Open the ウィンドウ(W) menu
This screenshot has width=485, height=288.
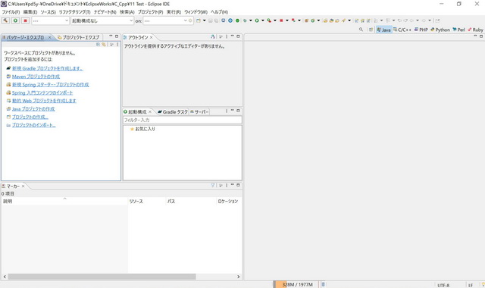[196, 12]
